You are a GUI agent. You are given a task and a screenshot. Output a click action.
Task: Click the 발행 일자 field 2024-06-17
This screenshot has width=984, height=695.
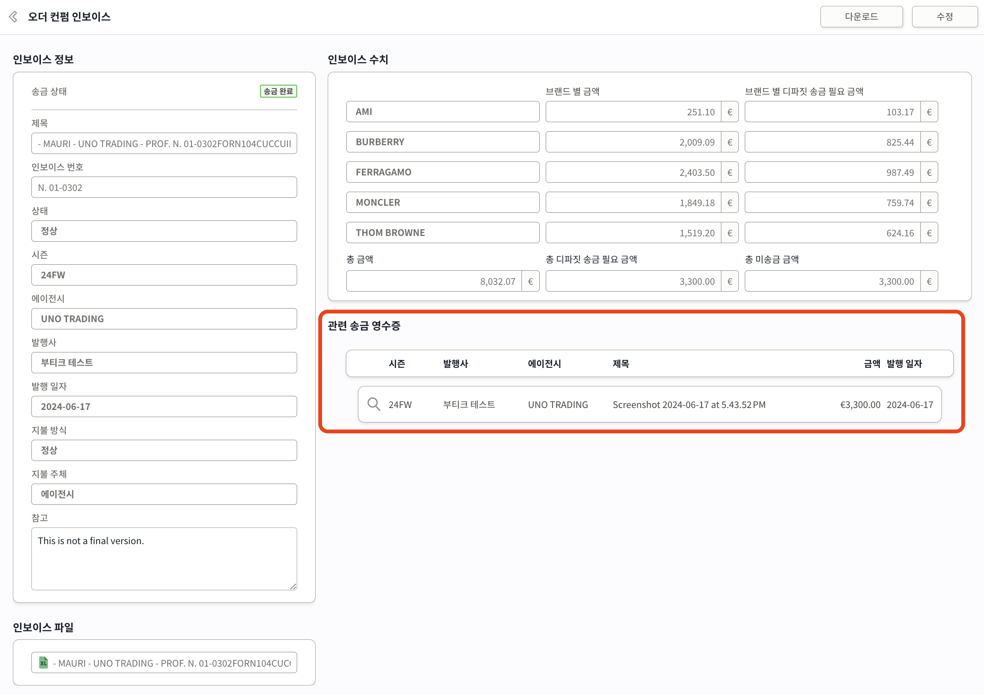(x=164, y=406)
